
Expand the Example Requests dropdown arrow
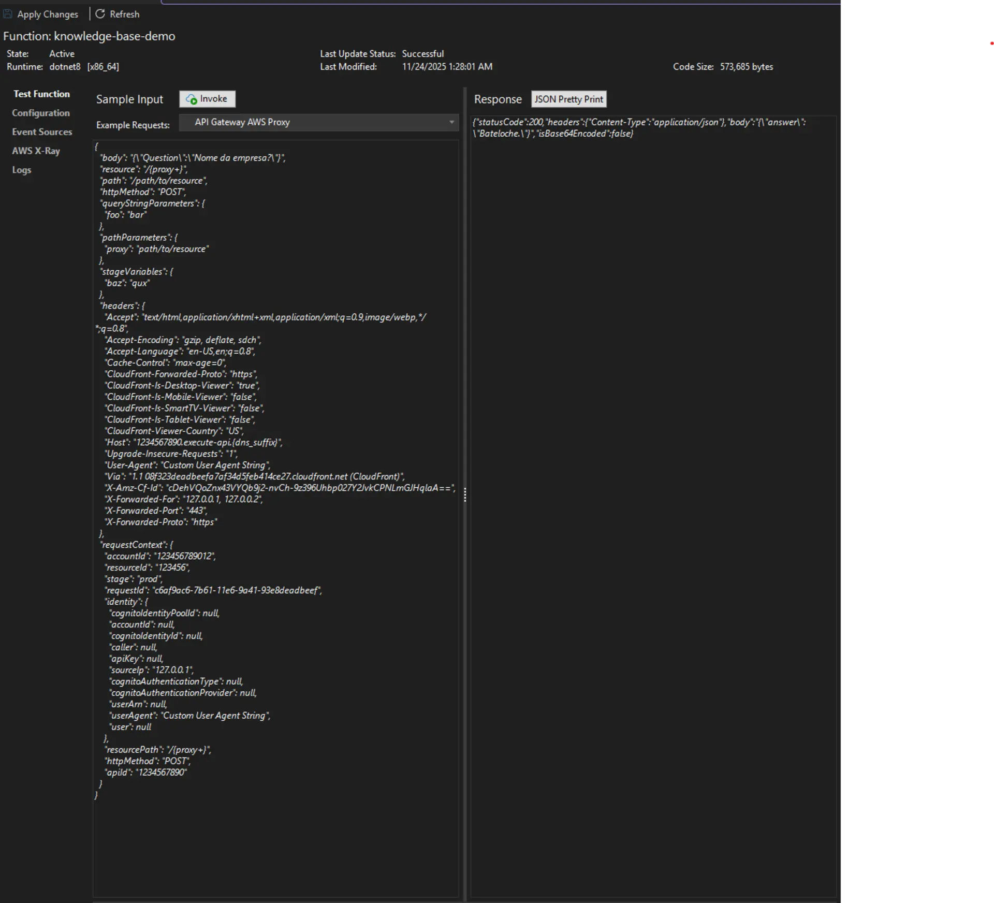[451, 122]
